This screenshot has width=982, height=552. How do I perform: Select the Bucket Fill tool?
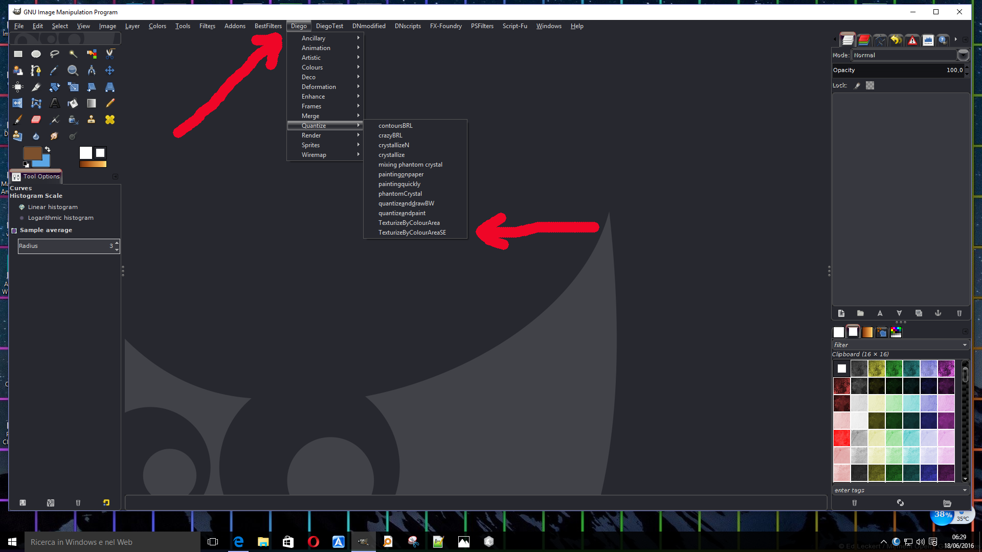click(73, 103)
